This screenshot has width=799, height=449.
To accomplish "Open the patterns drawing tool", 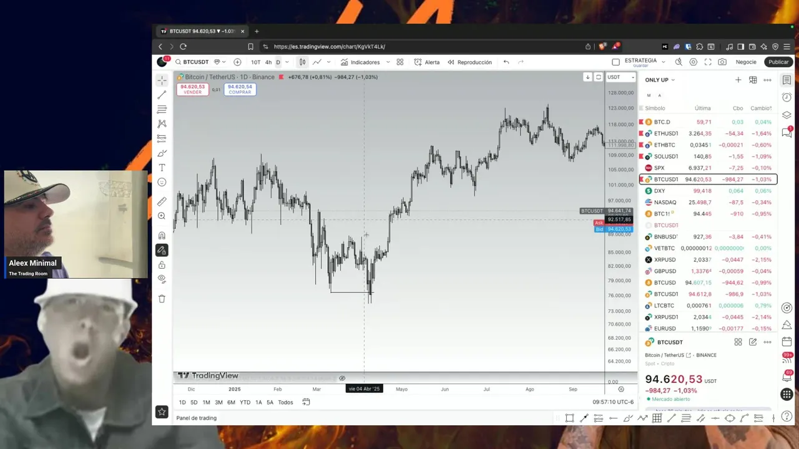I will 162,124.
